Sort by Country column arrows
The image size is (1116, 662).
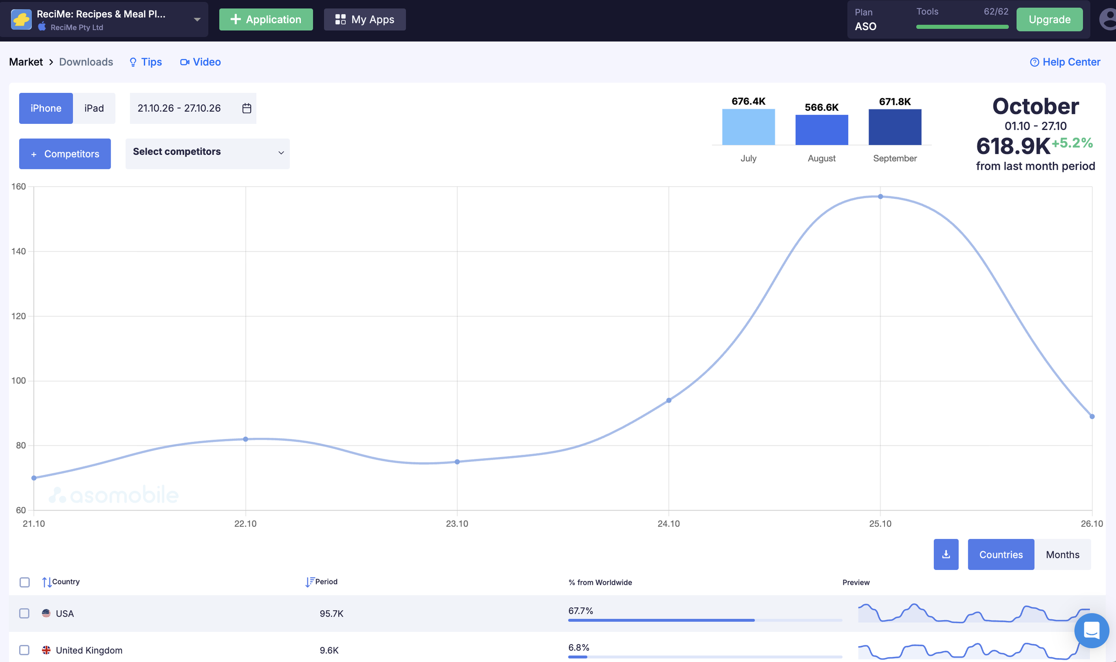pyautogui.click(x=47, y=582)
